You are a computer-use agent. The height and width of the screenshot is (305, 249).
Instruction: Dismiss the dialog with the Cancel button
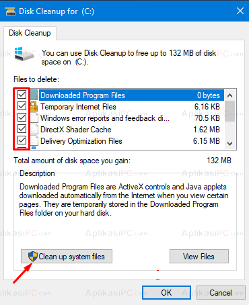tap(221, 292)
